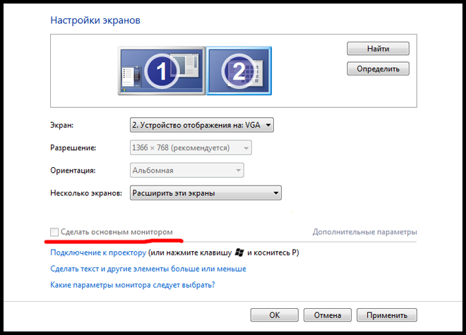The width and height of the screenshot is (466, 335).
Task: Open the Подключение к проектору link
Action: coord(98,252)
